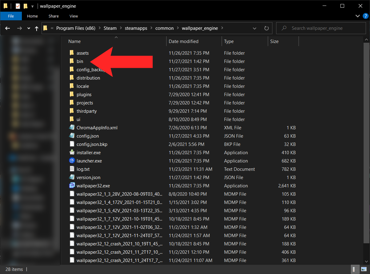The image size is (370, 274).
Task: Select the bin folder
Action: (x=80, y=61)
